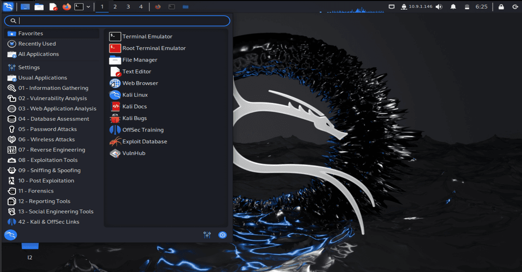Expand the terminal launcher dropdown arrow

(88, 7)
